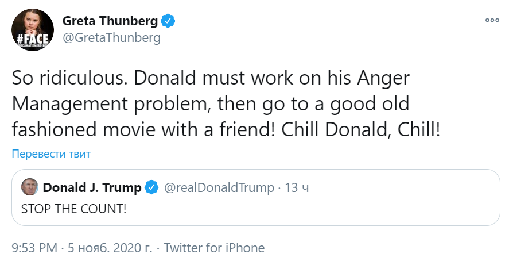Image resolution: width=513 pixels, height=265 pixels.
Task: Click Donald J. Trump's verified badge
Action: pyautogui.click(x=151, y=188)
